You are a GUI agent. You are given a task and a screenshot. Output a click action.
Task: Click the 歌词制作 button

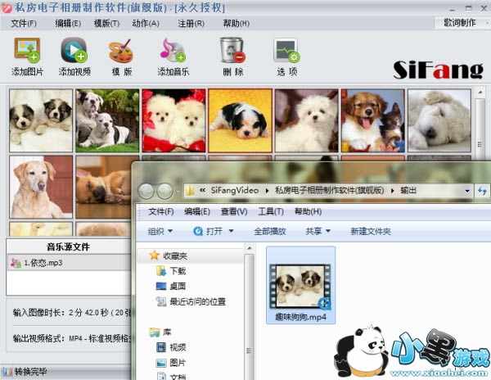[458, 23]
